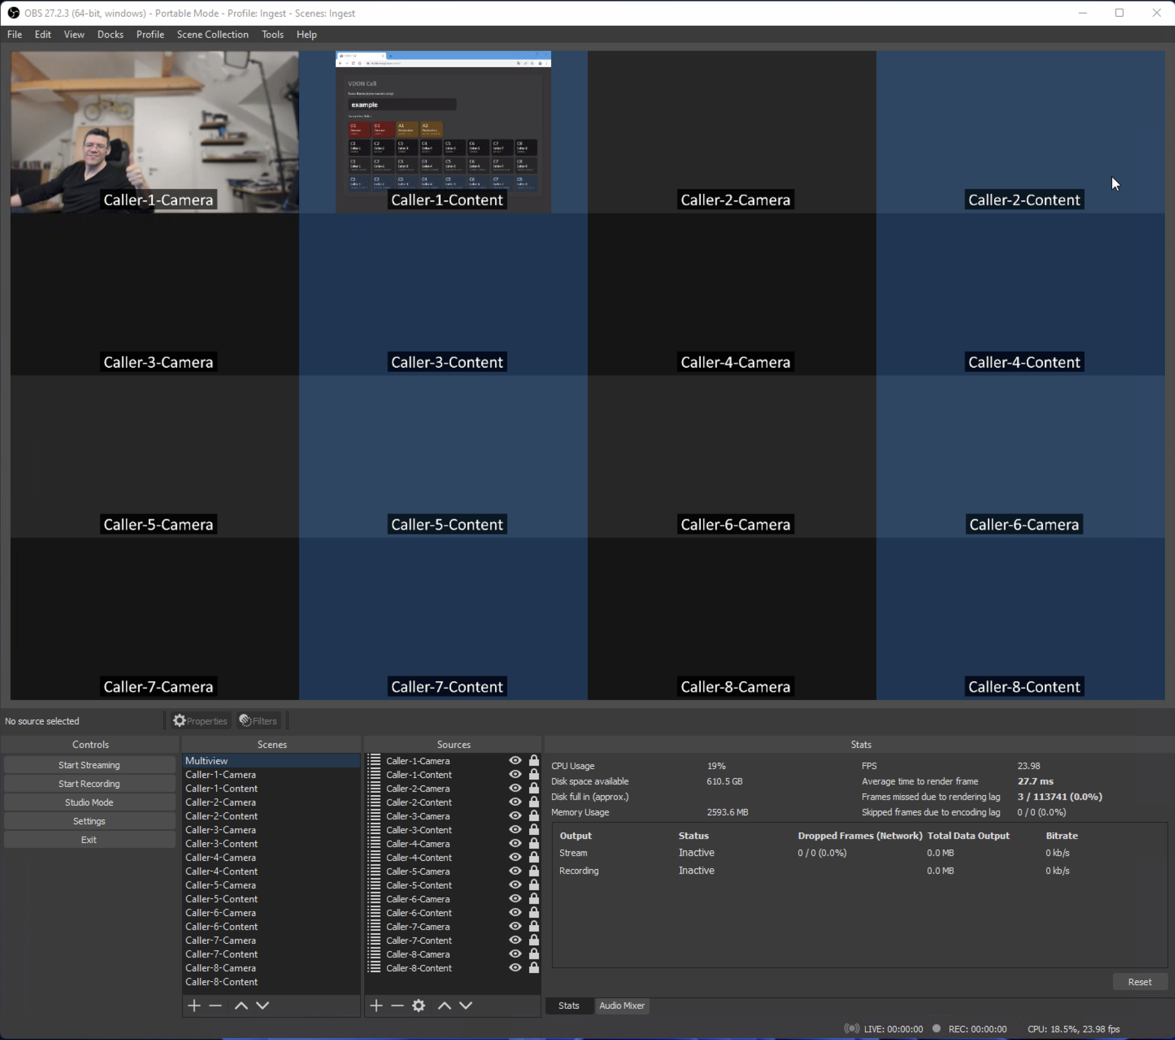Hide the Caller-2-Camera source
1175x1040 pixels.
click(515, 788)
